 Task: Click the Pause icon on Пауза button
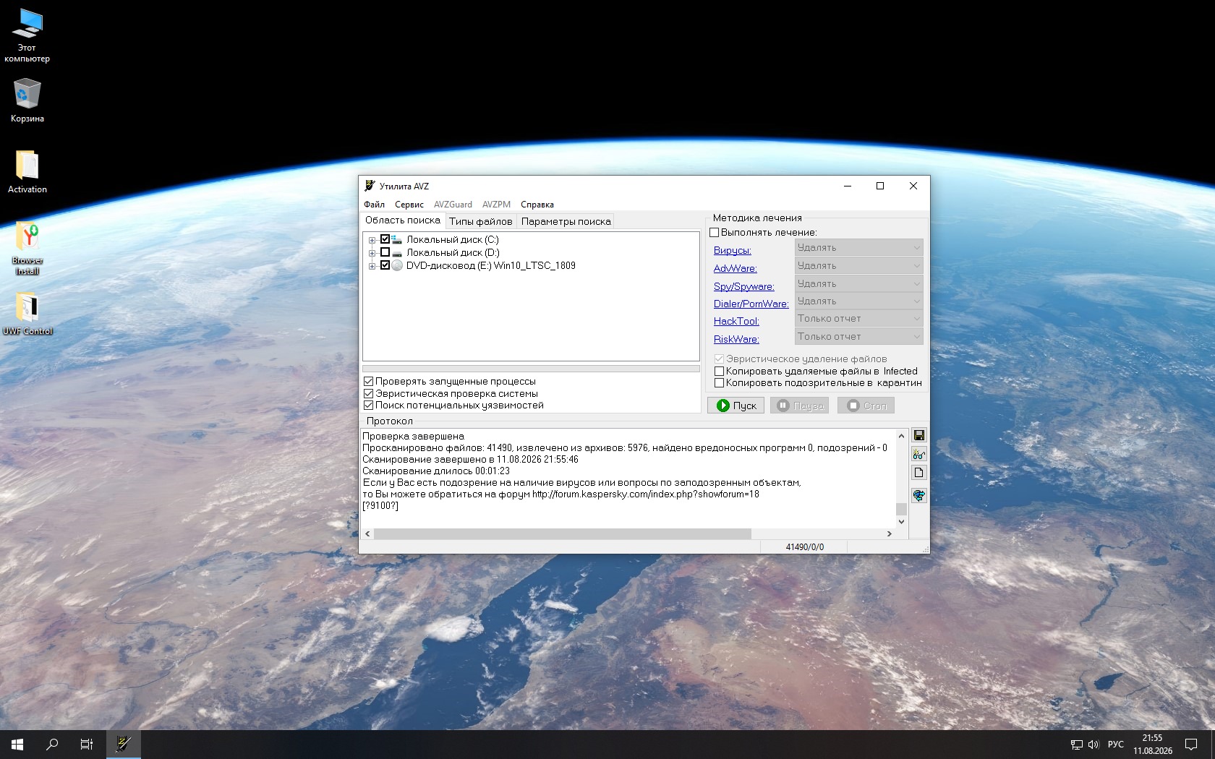(783, 406)
